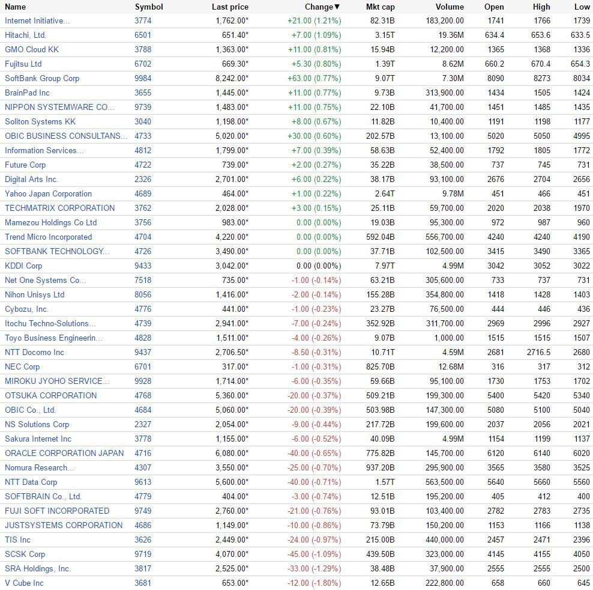Open the TIS Inc link
593x590 pixels.
17,540
